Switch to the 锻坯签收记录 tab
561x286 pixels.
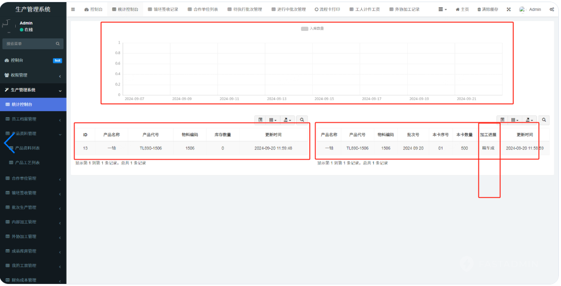[163, 9]
